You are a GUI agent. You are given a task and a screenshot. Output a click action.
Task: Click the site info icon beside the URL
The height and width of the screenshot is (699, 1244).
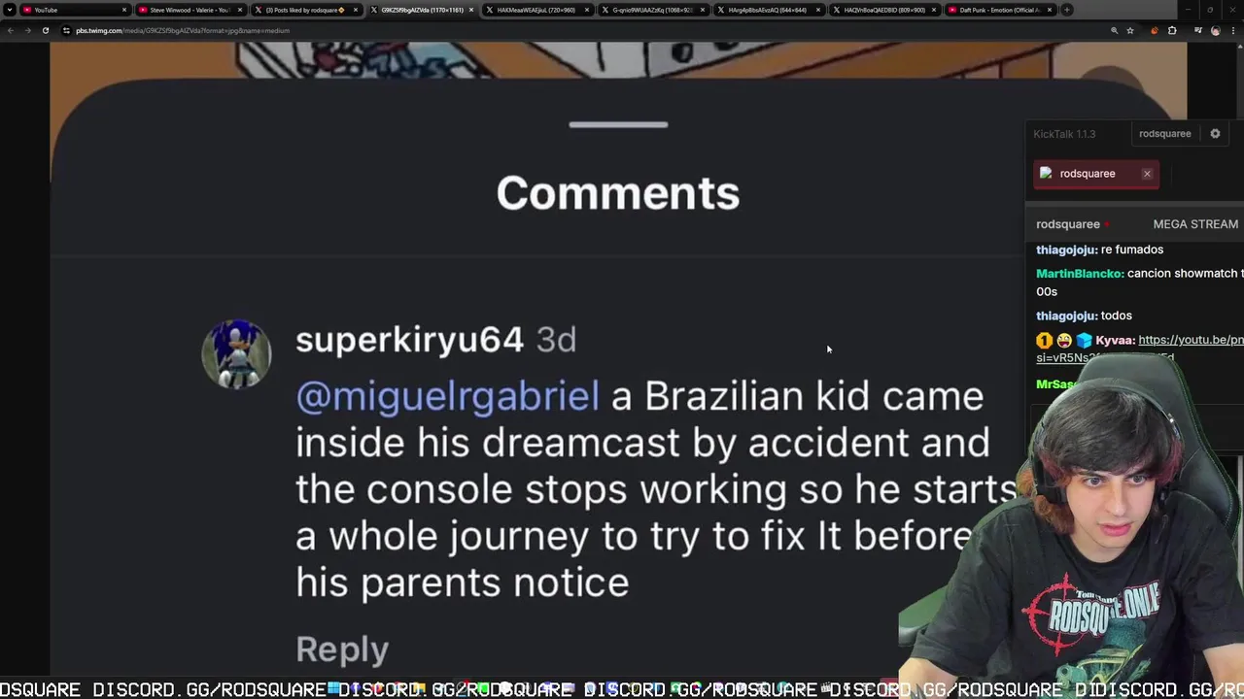coord(66,30)
